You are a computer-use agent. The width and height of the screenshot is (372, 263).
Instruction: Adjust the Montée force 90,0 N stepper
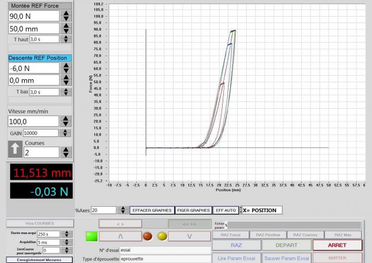click(x=66, y=16)
